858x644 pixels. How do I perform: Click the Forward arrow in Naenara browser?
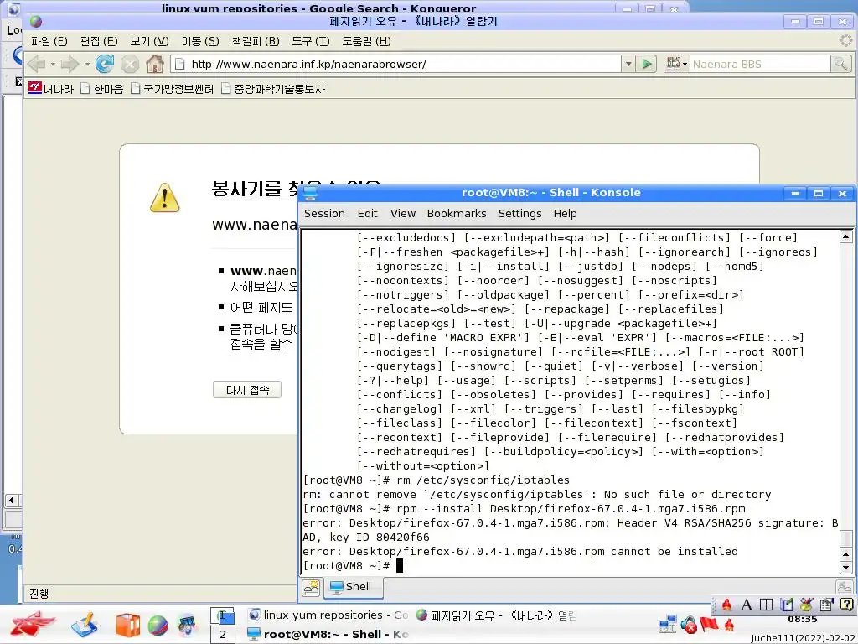(70, 64)
